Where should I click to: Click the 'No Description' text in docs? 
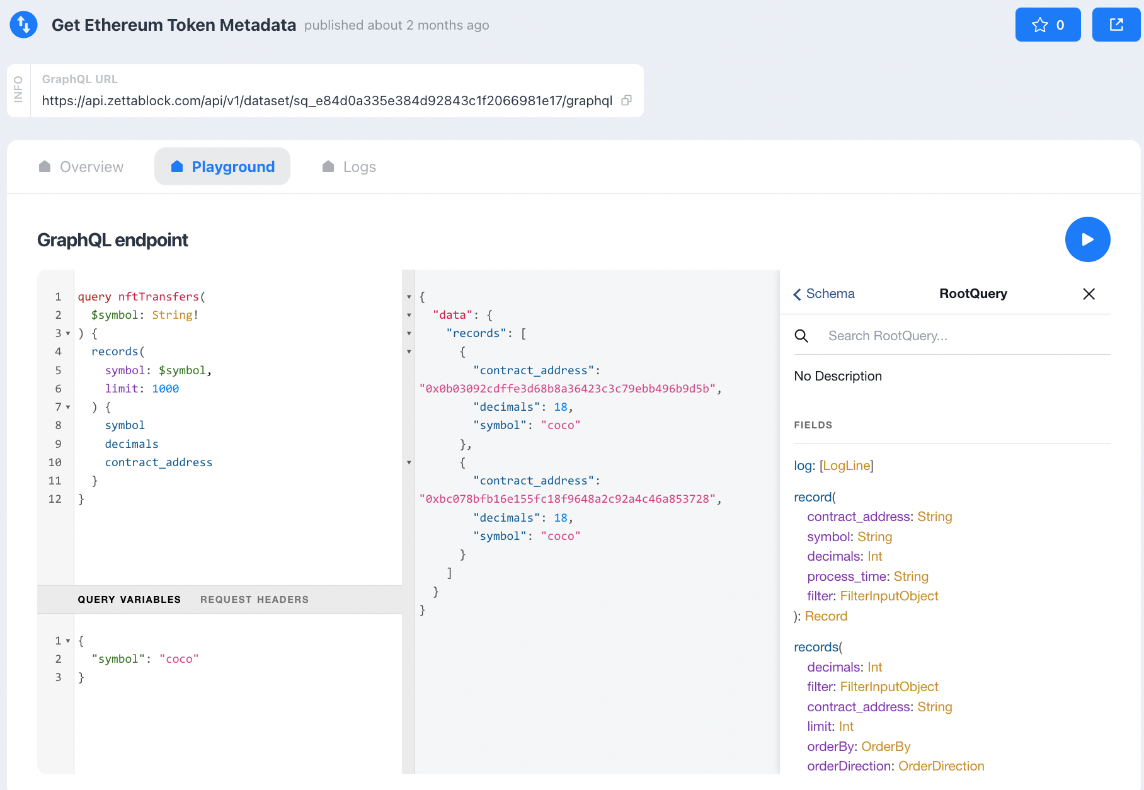[838, 376]
